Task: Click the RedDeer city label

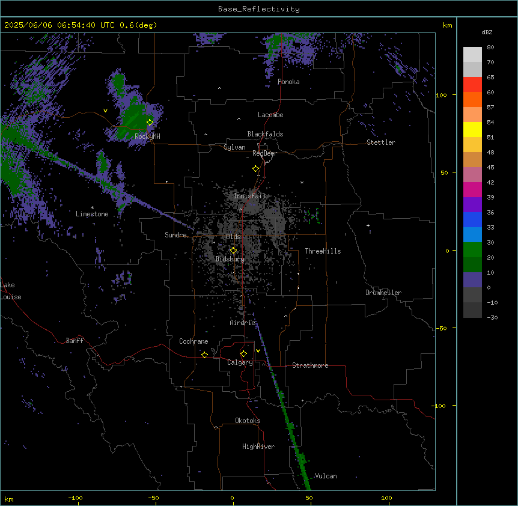Action: tap(264, 153)
